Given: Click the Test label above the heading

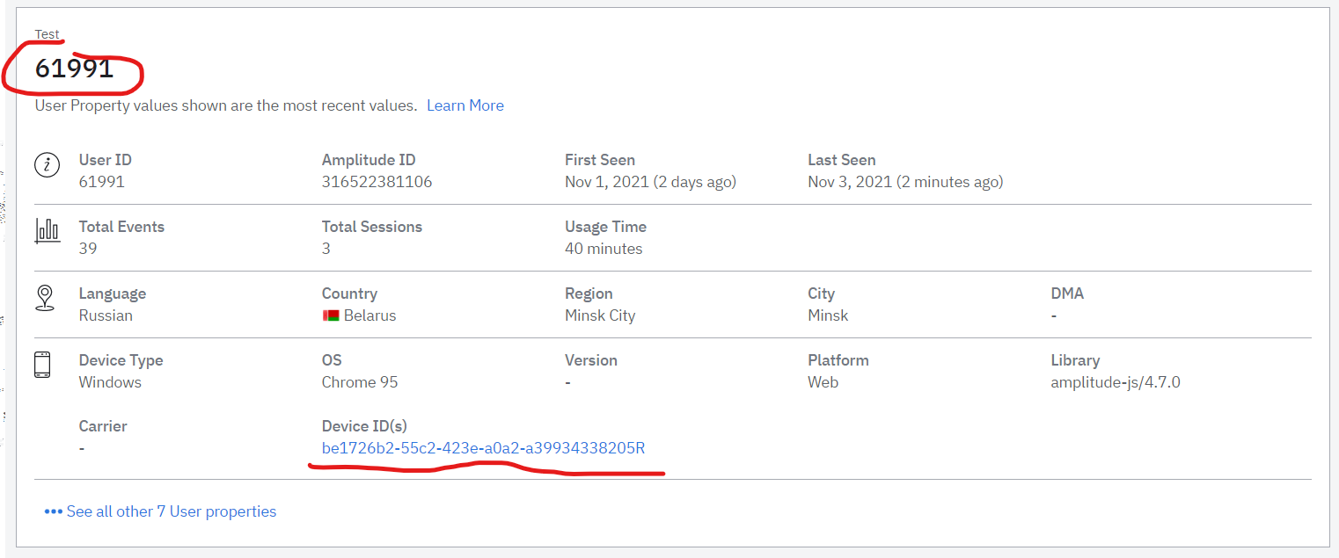Looking at the screenshot, I should click(x=48, y=34).
